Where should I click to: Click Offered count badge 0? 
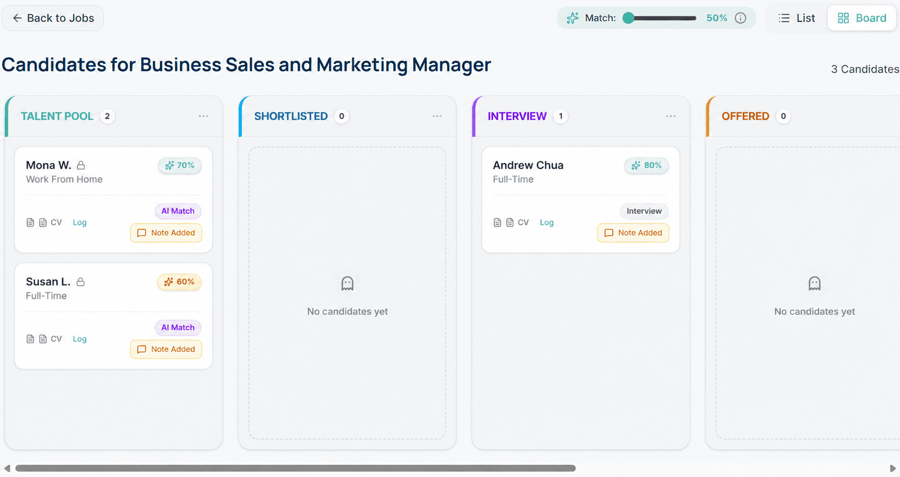[783, 116]
